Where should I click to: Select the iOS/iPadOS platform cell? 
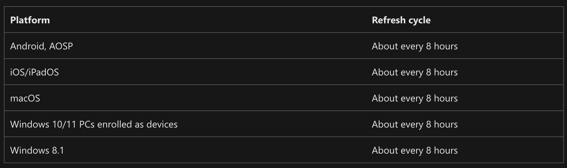coord(34,72)
